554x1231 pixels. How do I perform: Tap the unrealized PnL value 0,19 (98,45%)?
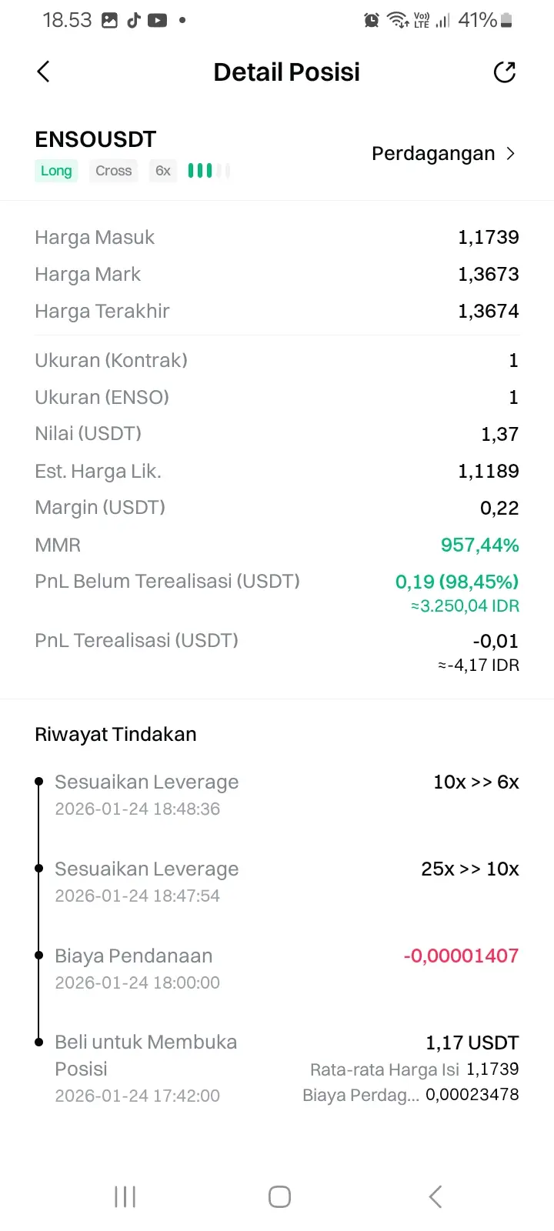tap(457, 582)
